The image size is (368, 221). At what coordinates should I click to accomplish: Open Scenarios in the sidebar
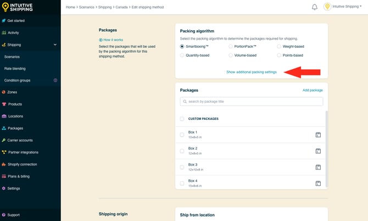[x=12, y=57]
